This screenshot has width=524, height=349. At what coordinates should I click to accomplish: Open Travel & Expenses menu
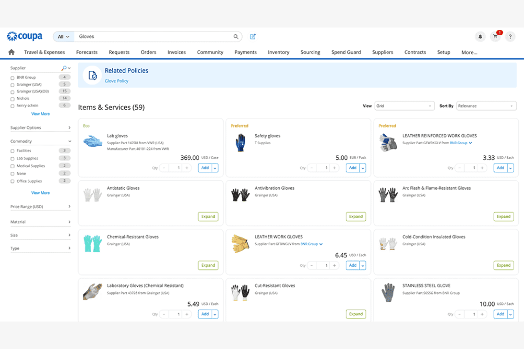click(45, 52)
